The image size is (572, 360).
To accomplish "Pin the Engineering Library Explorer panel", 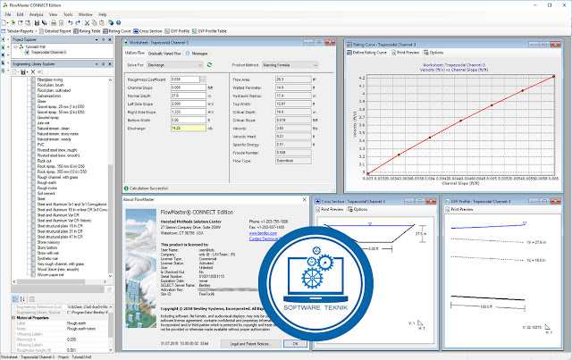I will point(104,64).
